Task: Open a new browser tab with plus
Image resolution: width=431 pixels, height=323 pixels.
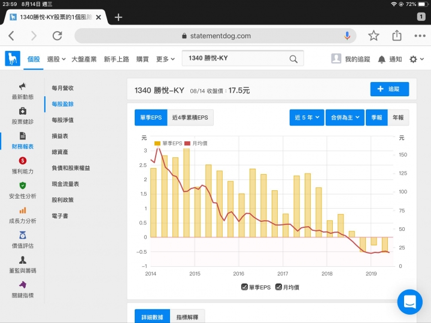Action: click(118, 17)
